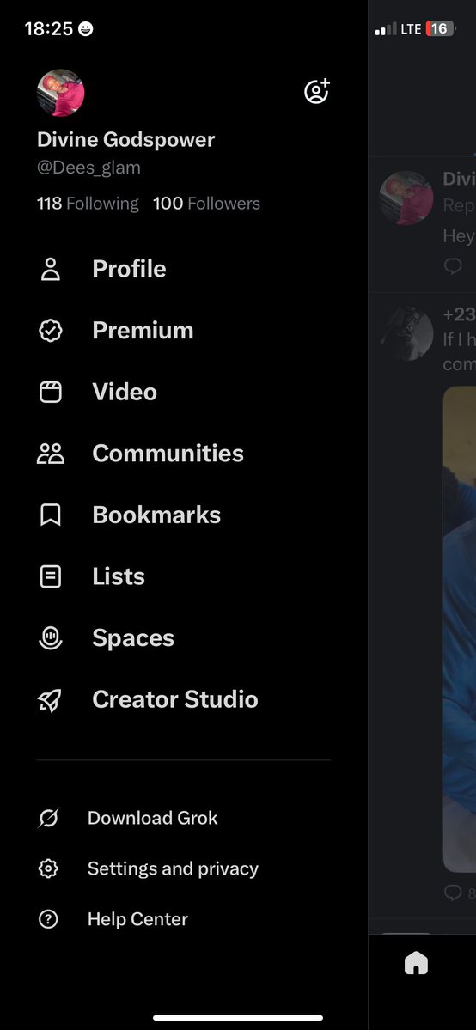Tap the reply bubble under first tweet
Screen dimensions: 476x1030
(x=453, y=265)
